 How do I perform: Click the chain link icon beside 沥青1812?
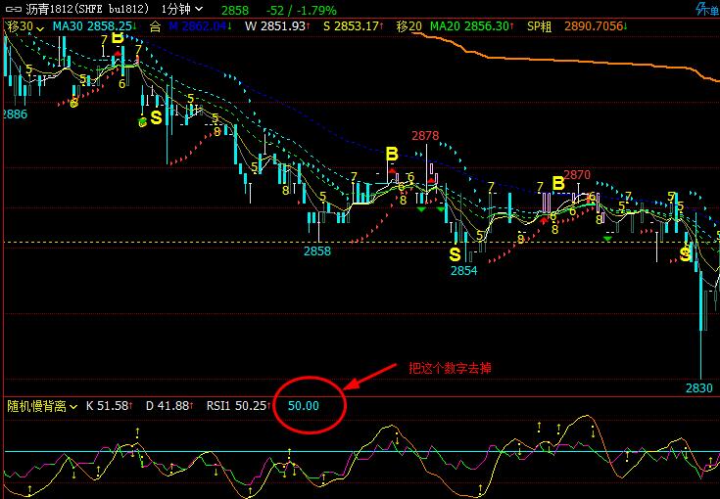coord(13,10)
